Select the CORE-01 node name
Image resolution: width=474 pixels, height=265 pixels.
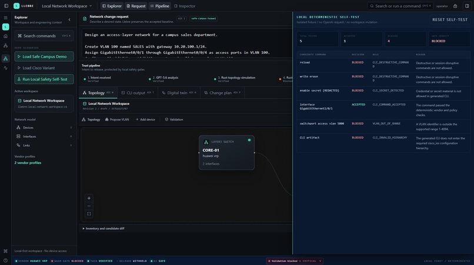tap(211, 150)
